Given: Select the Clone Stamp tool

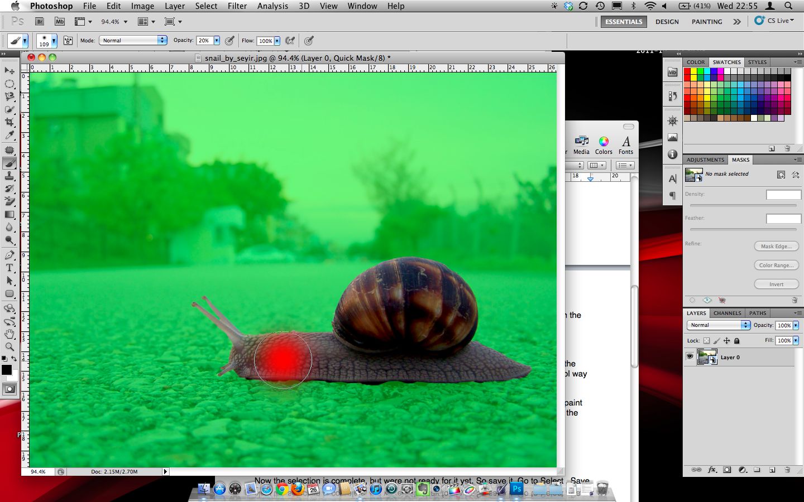Looking at the screenshot, I should pyautogui.click(x=9, y=176).
